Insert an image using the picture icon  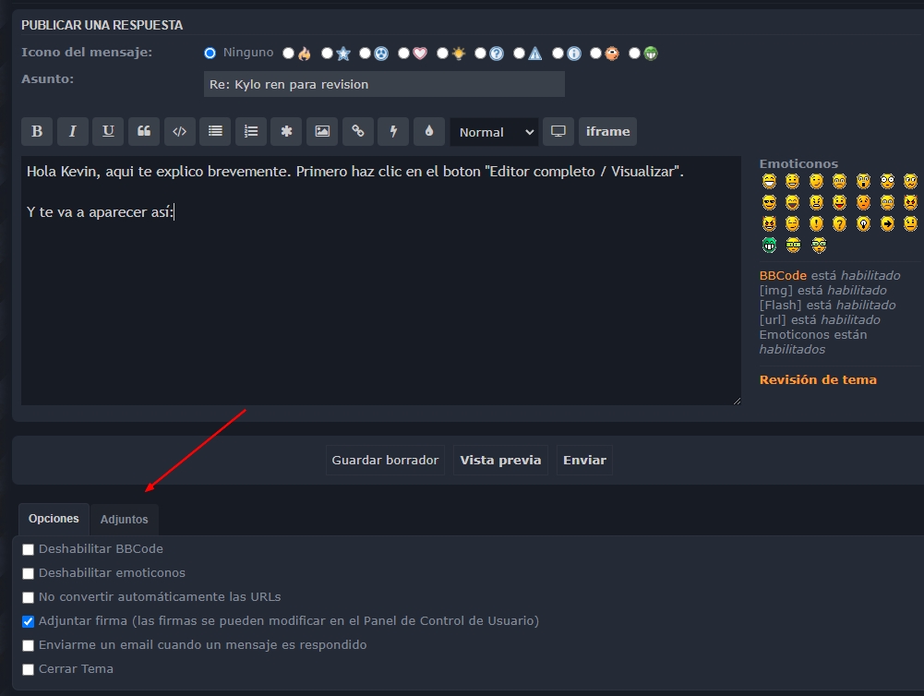point(322,132)
